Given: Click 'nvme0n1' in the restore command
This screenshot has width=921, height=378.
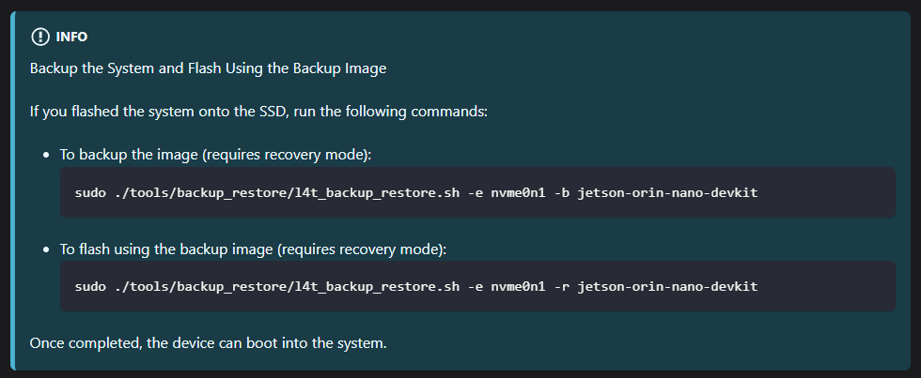Looking at the screenshot, I should [x=518, y=287].
